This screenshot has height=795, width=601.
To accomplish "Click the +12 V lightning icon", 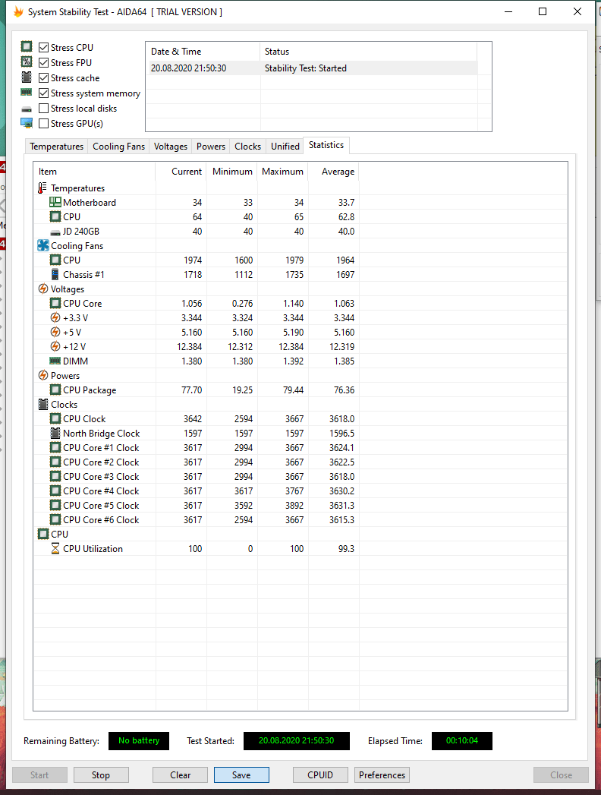I will [55, 347].
